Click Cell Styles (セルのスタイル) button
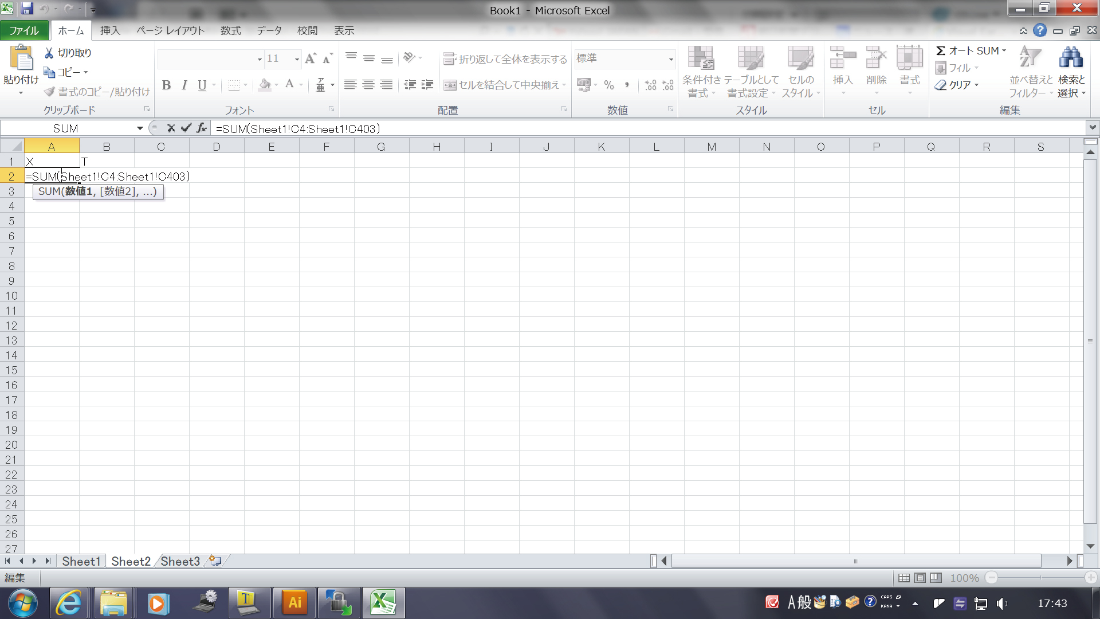 [x=800, y=71]
